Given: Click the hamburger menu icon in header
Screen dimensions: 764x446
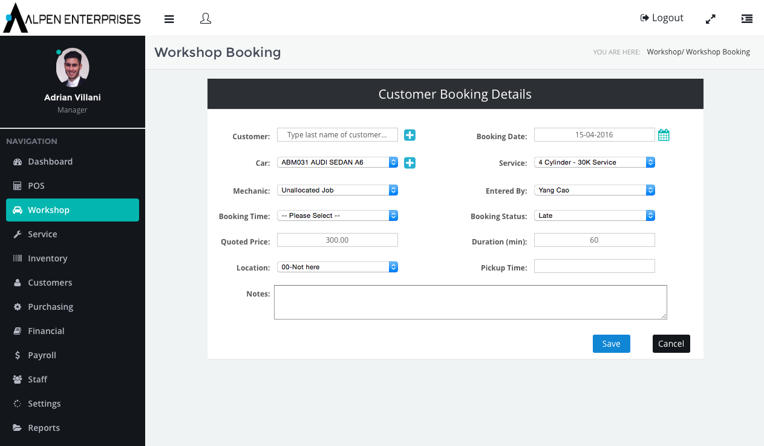Looking at the screenshot, I should tap(169, 19).
